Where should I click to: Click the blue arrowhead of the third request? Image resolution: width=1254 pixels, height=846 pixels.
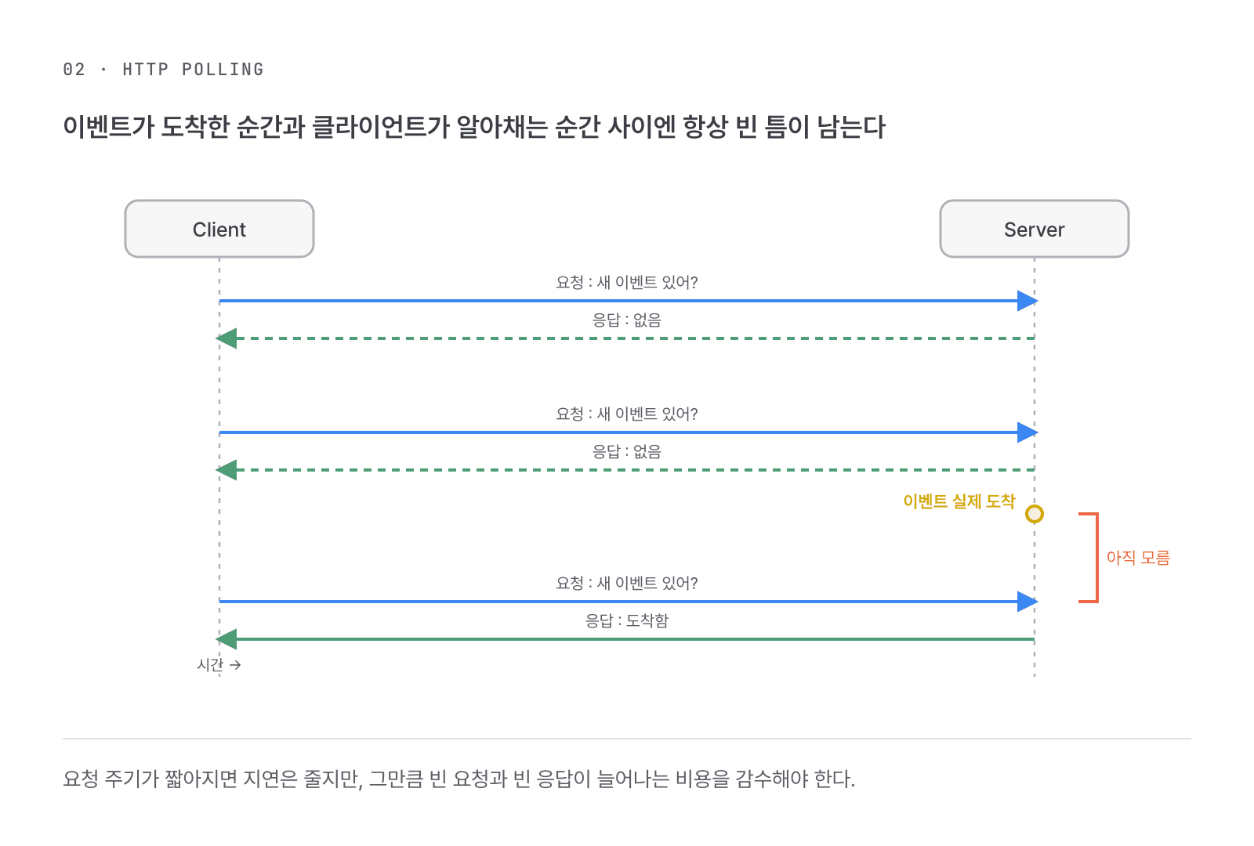[x=1027, y=602]
